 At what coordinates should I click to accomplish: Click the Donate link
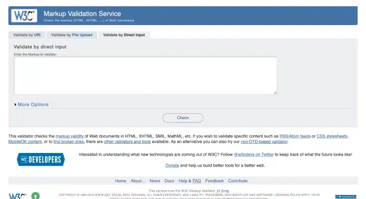[172, 166]
